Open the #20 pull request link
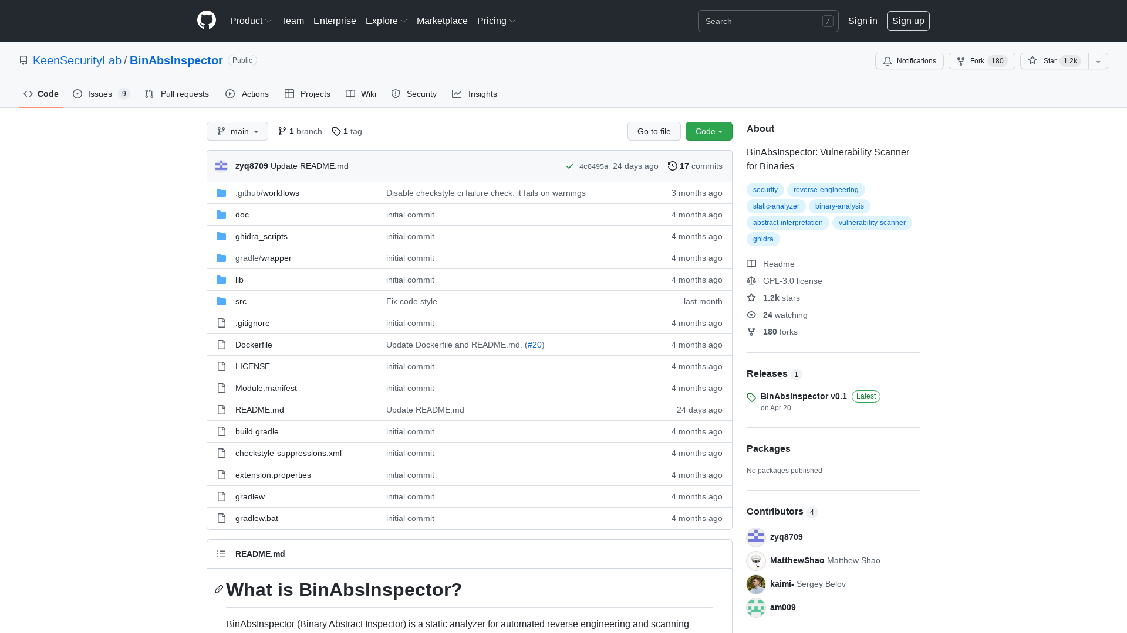This screenshot has width=1127, height=633. [534, 345]
